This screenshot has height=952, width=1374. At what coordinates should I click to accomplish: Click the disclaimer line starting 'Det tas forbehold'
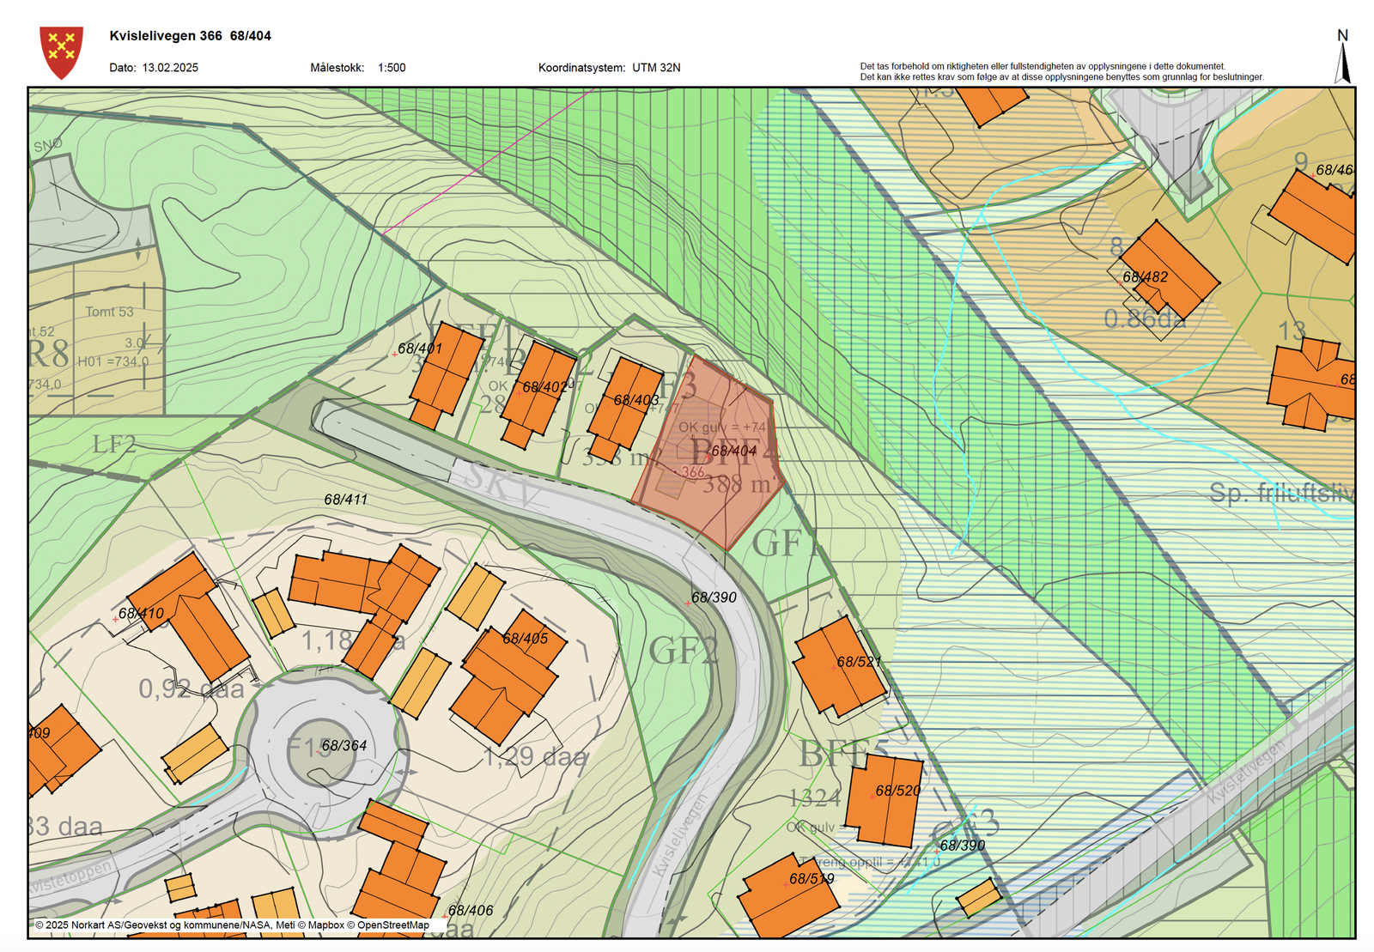pyautogui.click(x=1043, y=66)
